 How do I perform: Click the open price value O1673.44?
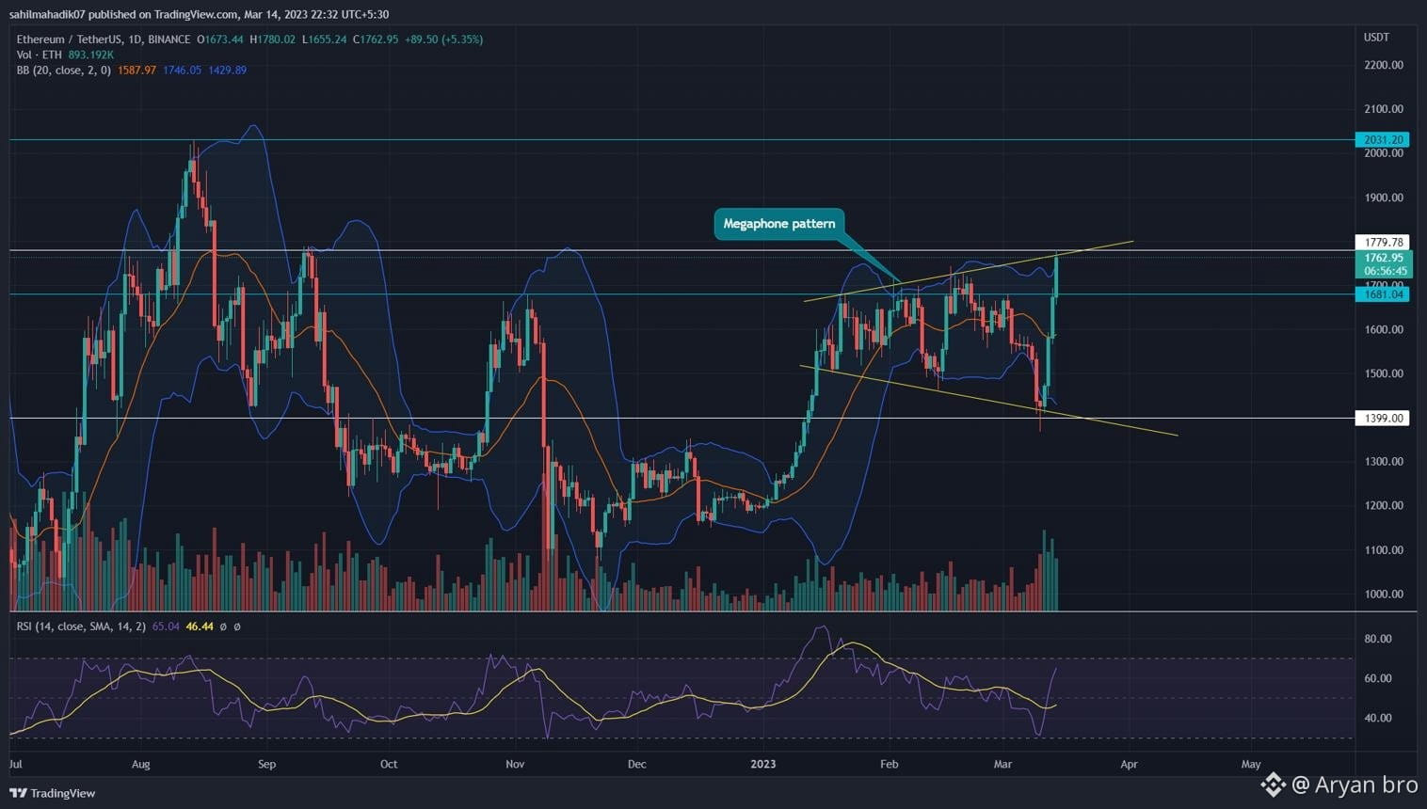(x=219, y=40)
